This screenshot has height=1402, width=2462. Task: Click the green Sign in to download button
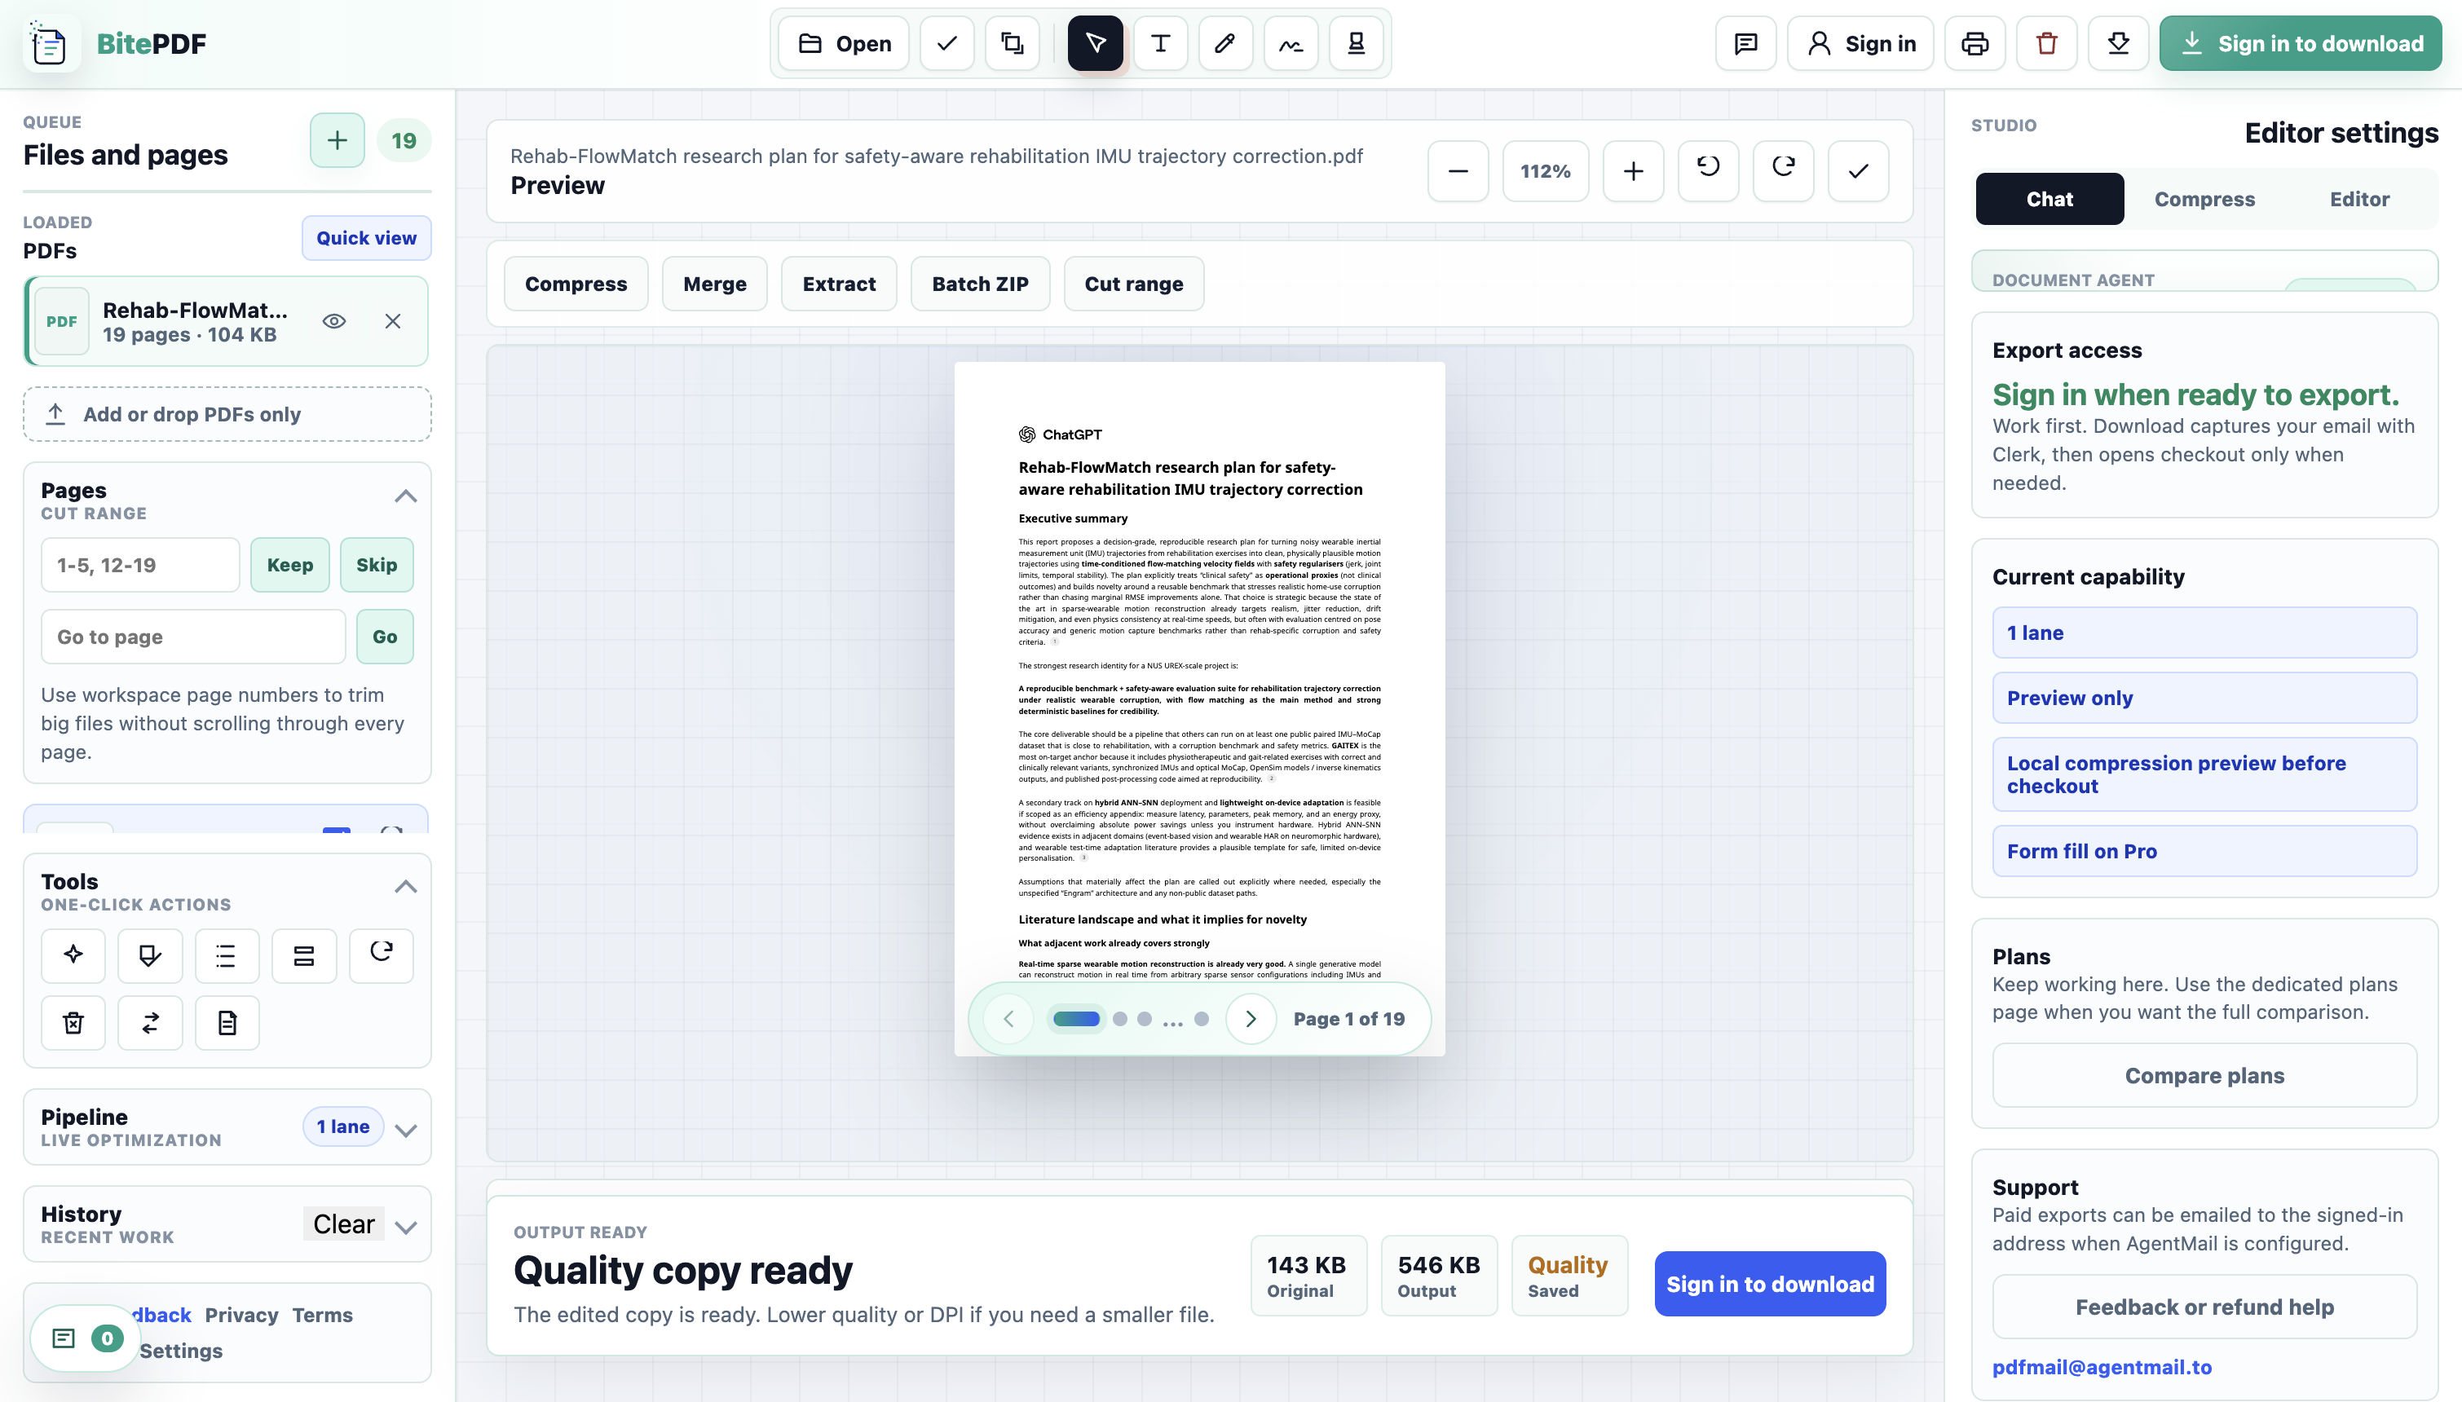click(x=2301, y=43)
